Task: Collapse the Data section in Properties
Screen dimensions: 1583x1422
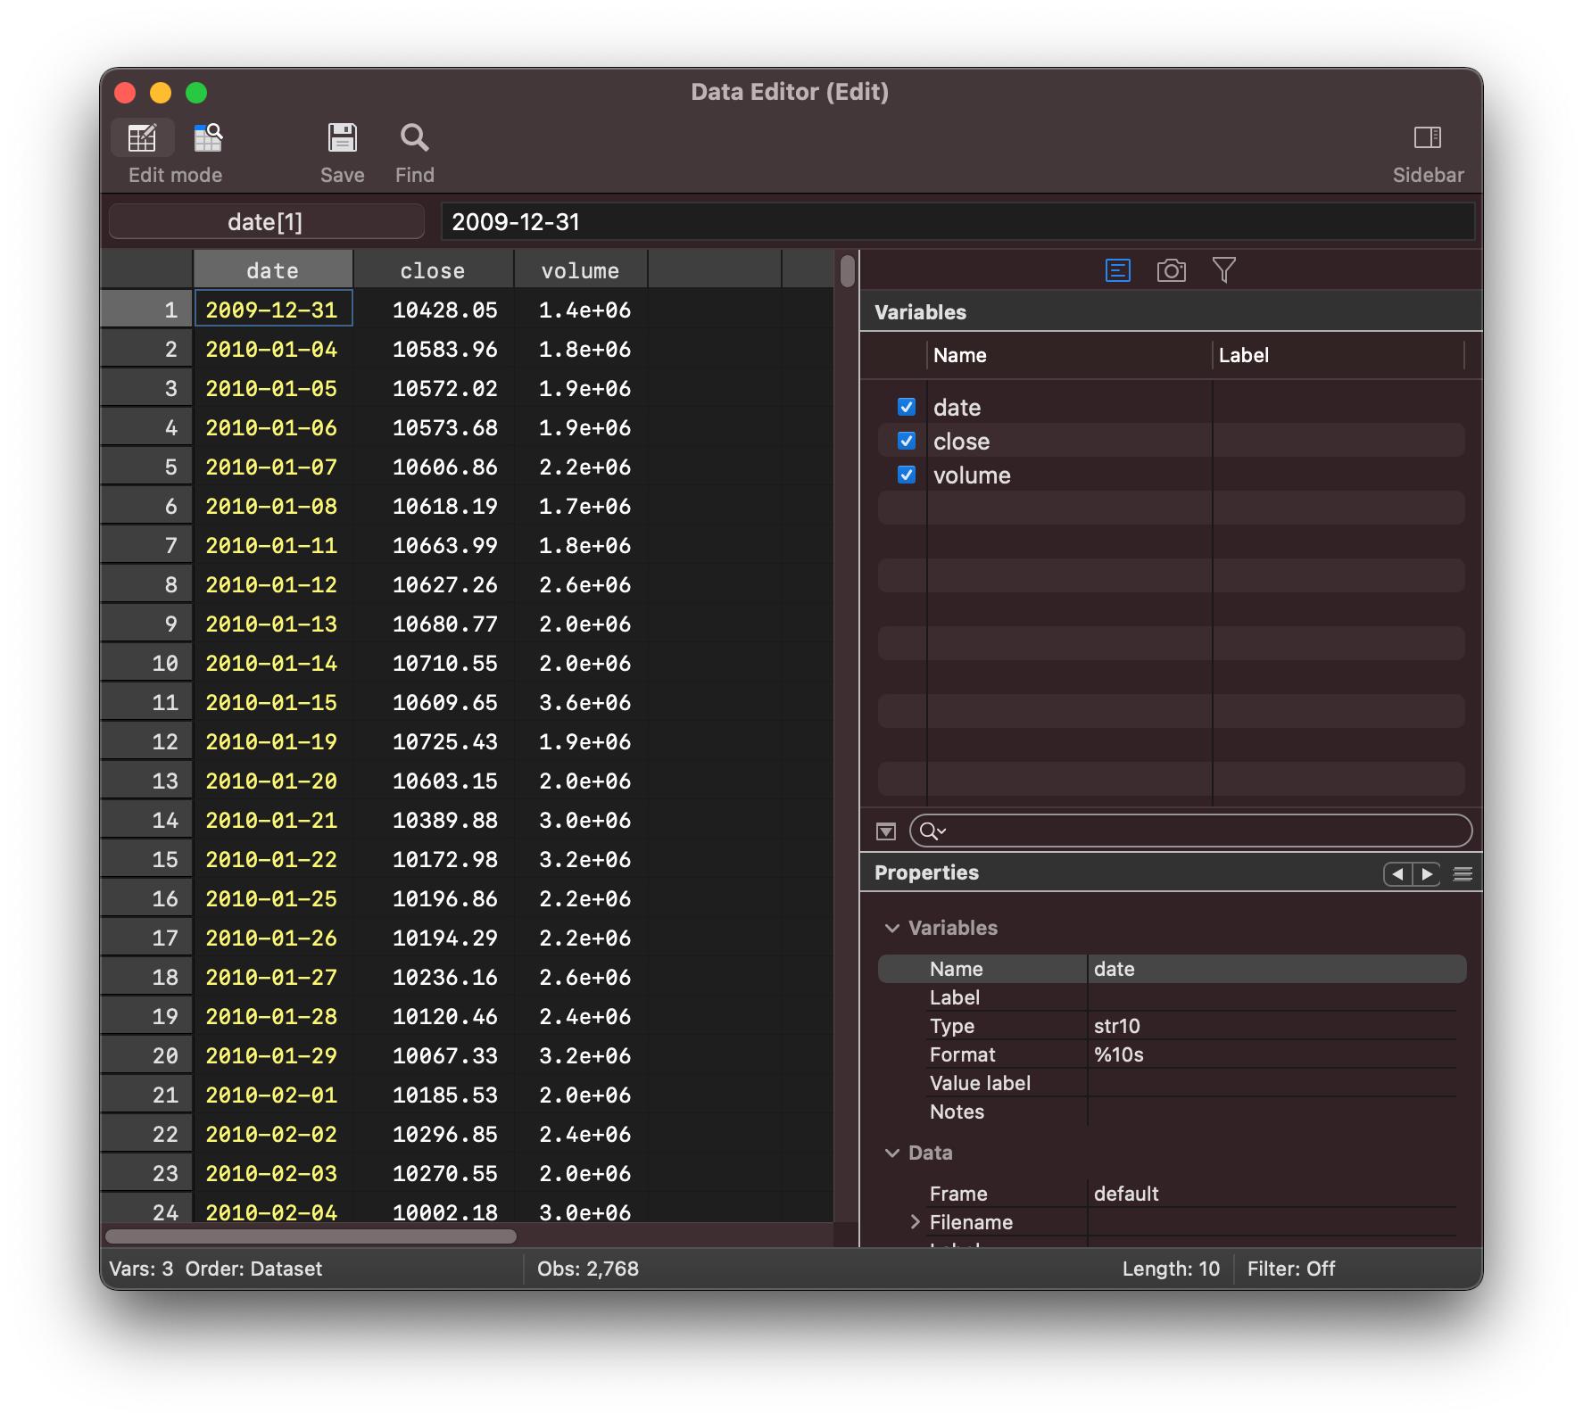Action: click(891, 1153)
